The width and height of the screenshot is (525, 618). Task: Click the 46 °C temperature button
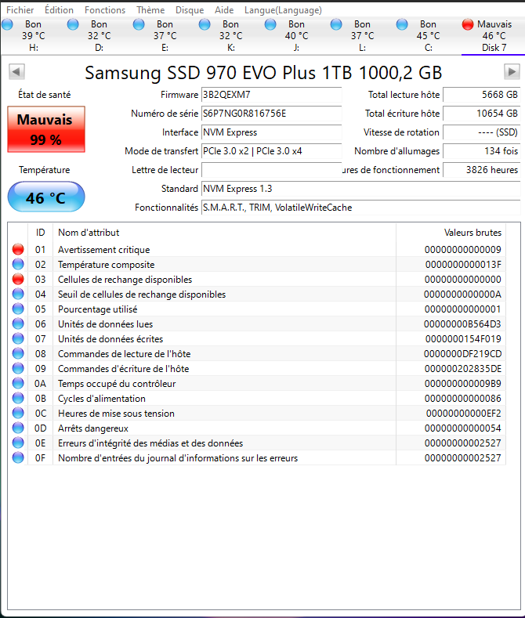[46, 197]
